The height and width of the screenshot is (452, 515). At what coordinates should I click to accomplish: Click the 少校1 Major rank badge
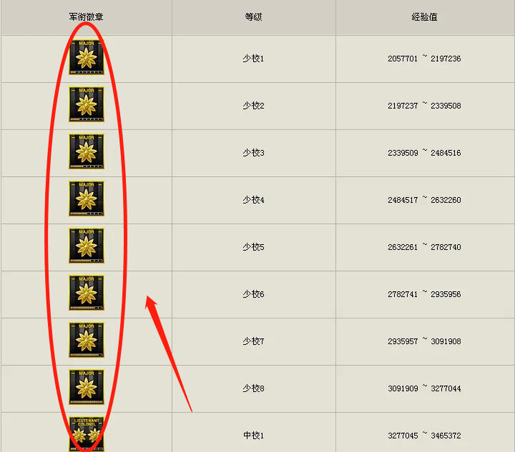[x=87, y=57]
